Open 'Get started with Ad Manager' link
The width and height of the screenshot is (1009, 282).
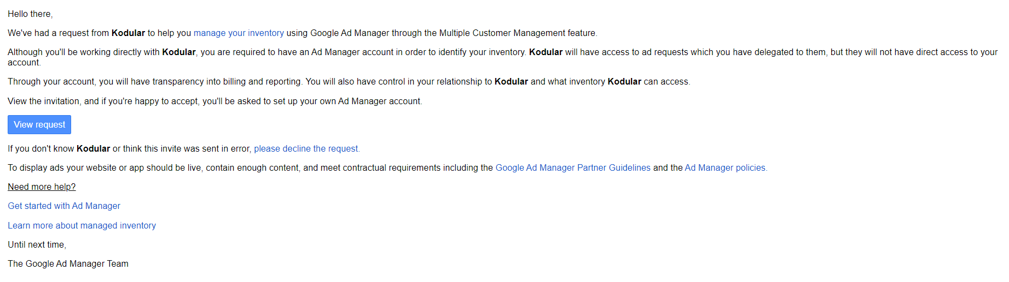click(64, 206)
